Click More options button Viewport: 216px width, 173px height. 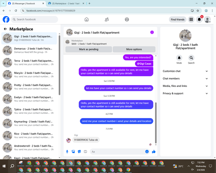tap(134, 49)
